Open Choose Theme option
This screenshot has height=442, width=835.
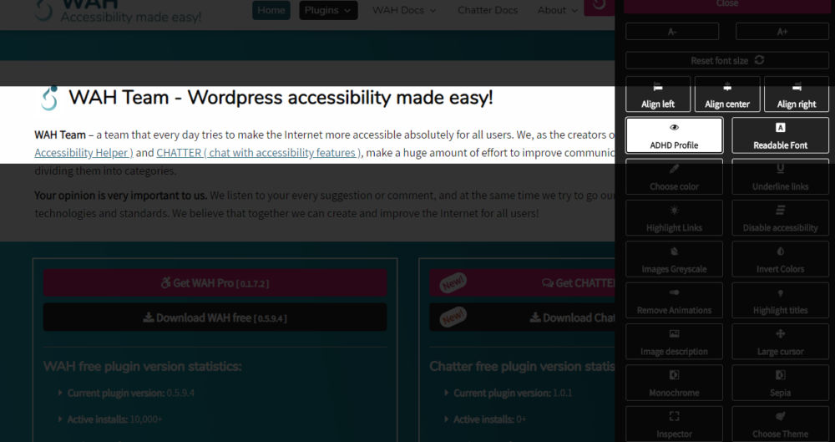780,424
